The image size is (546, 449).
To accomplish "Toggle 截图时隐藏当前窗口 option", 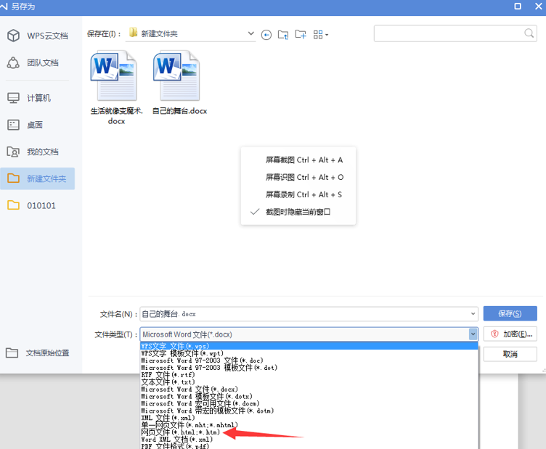I will 298,212.
